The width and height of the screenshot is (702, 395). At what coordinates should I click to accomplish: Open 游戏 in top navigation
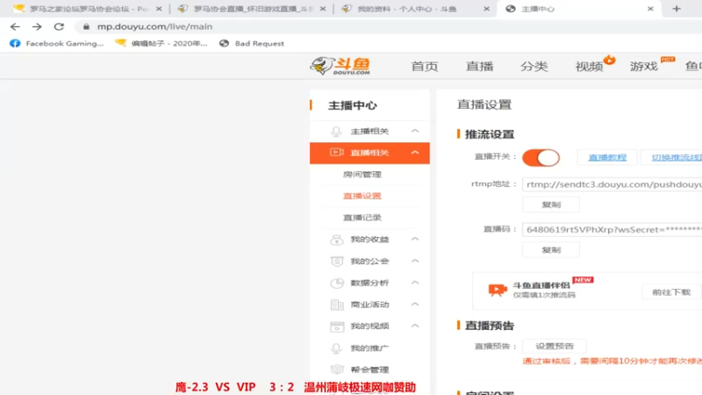tap(643, 67)
